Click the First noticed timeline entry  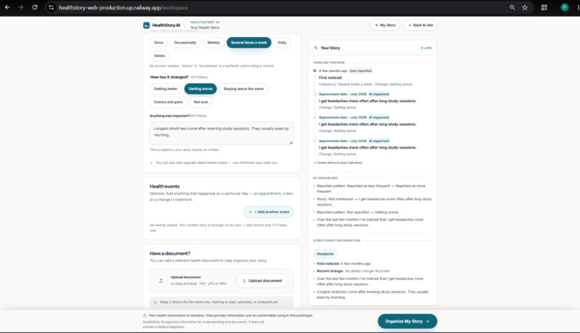[x=330, y=78]
